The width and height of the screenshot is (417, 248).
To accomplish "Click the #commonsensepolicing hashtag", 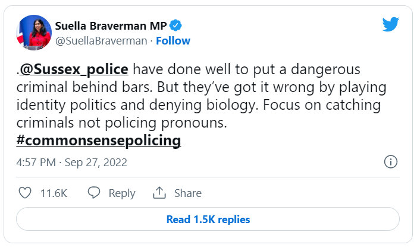I will pyautogui.click(x=99, y=141).
